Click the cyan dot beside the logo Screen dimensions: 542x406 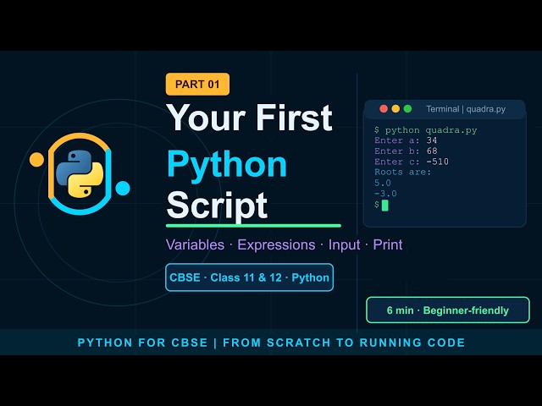tap(123, 188)
